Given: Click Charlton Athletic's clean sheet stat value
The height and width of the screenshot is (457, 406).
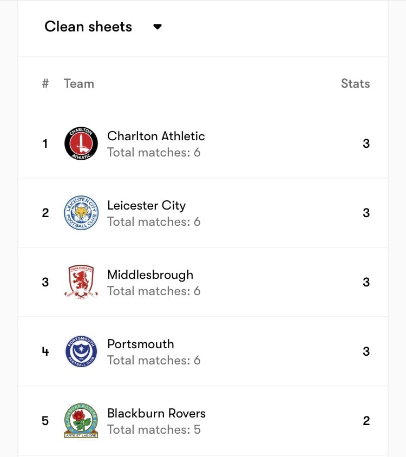Looking at the screenshot, I should tap(366, 143).
